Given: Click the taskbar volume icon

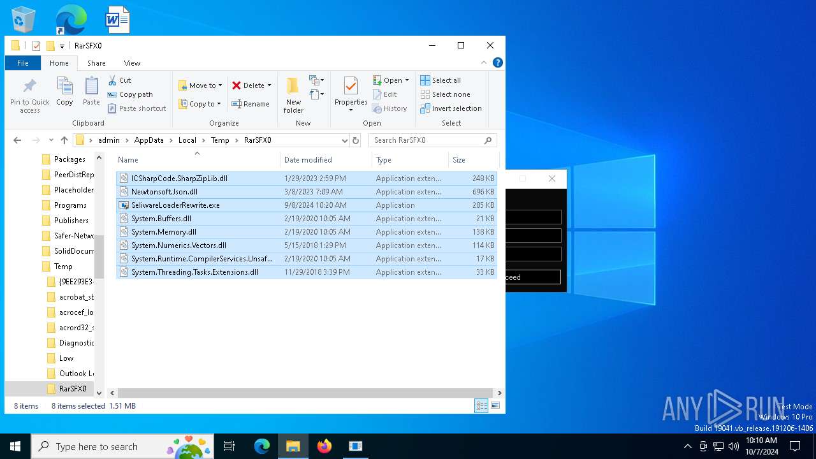Looking at the screenshot, I should pyautogui.click(x=733, y=446).
